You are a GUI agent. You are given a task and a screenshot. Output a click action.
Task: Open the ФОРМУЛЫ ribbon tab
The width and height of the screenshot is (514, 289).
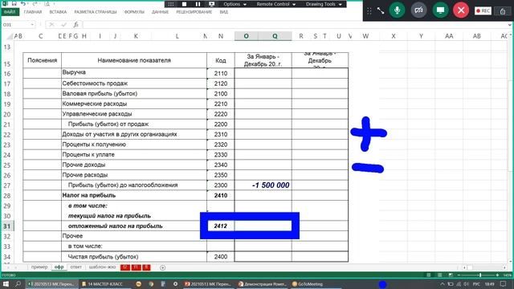[134, 12]
